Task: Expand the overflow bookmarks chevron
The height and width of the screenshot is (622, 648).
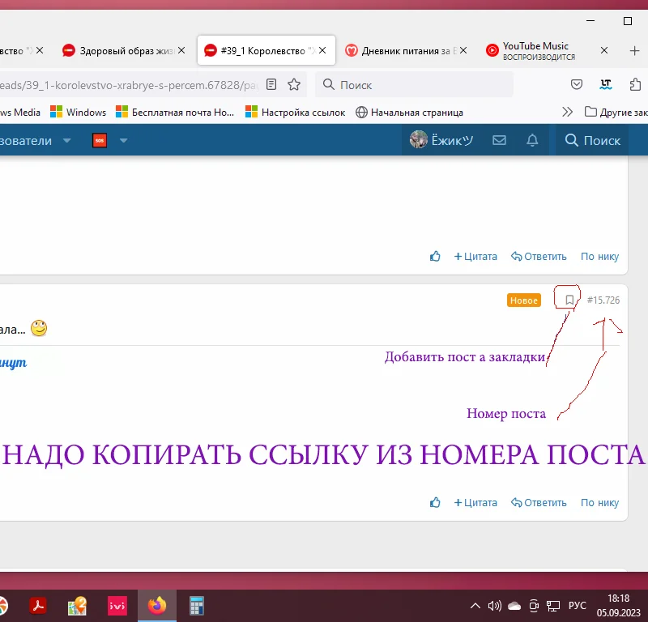Action: [567, 111]
